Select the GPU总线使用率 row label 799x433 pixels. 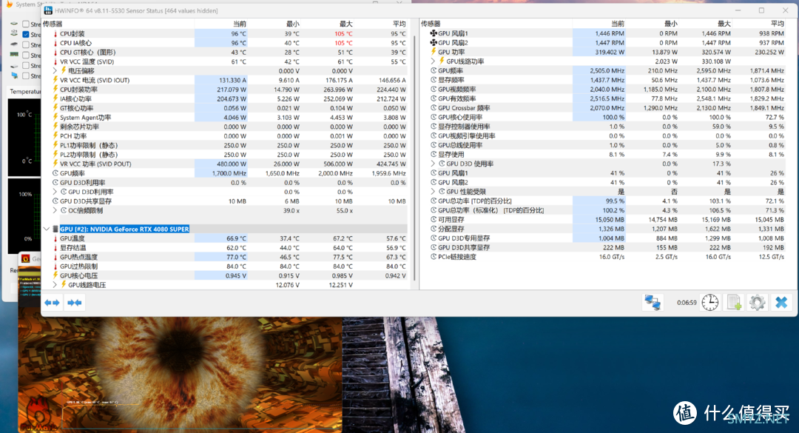click(460, 145)
